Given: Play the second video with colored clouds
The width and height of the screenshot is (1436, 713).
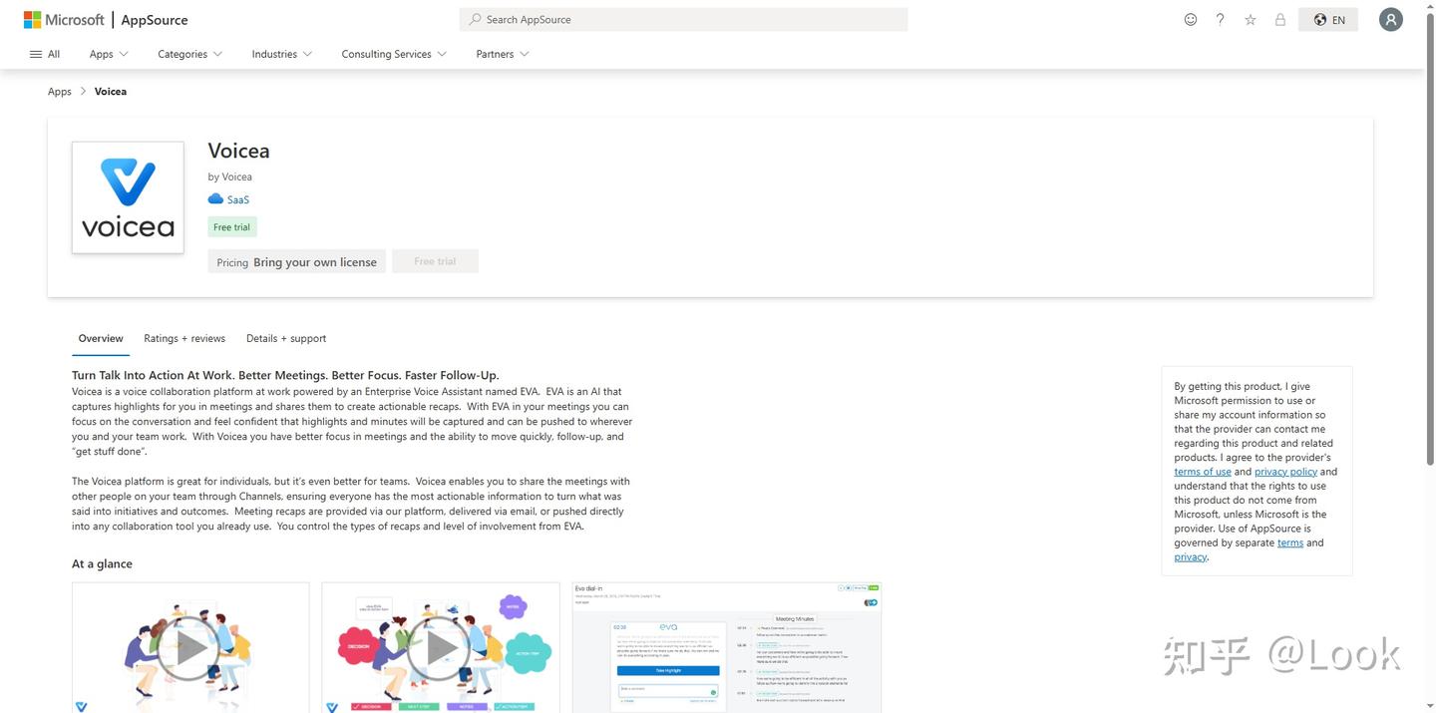Looking at the screenshot, I should click(441, 647).
